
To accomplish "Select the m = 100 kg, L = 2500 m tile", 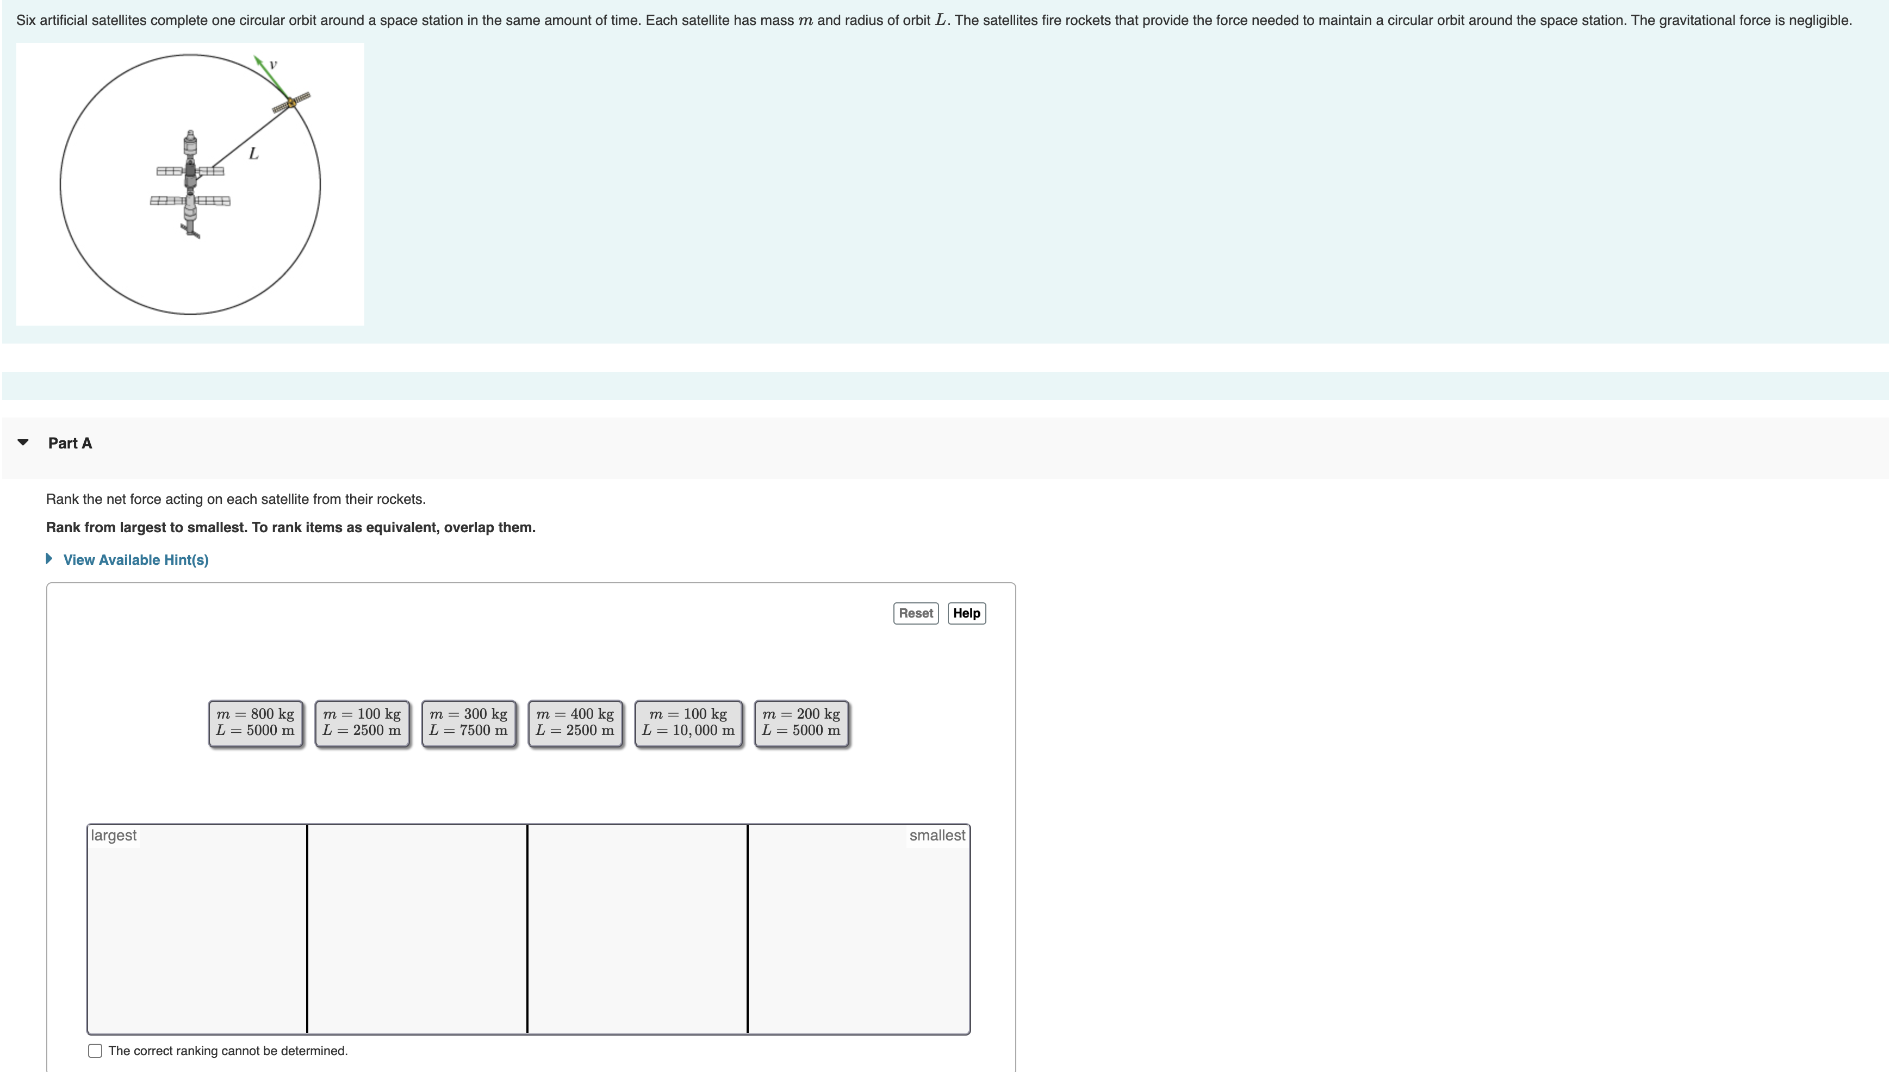I will tap(362, 723).
